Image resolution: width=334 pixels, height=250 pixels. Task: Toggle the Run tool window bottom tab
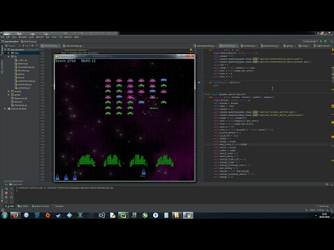pyautogui.click(x=10, y=206)
